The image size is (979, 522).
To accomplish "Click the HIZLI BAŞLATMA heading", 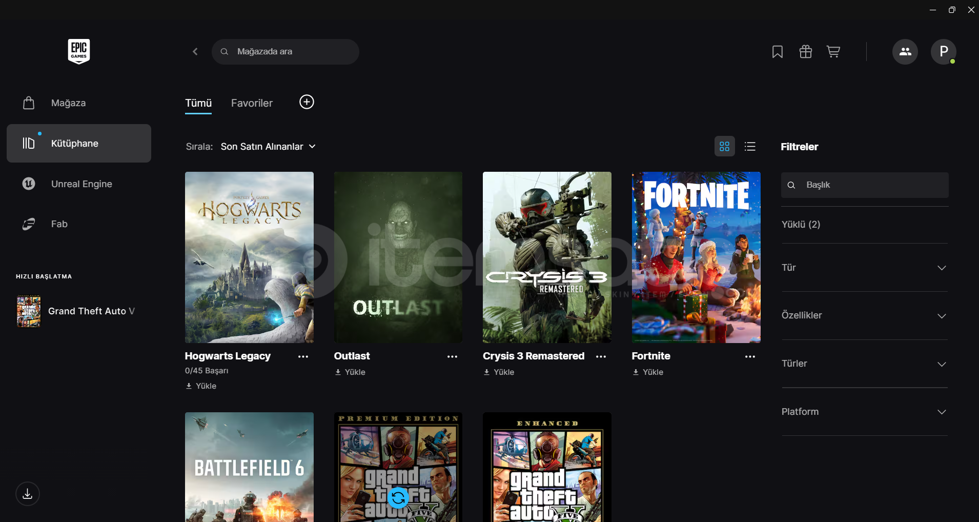I will [x=44, y=276].
